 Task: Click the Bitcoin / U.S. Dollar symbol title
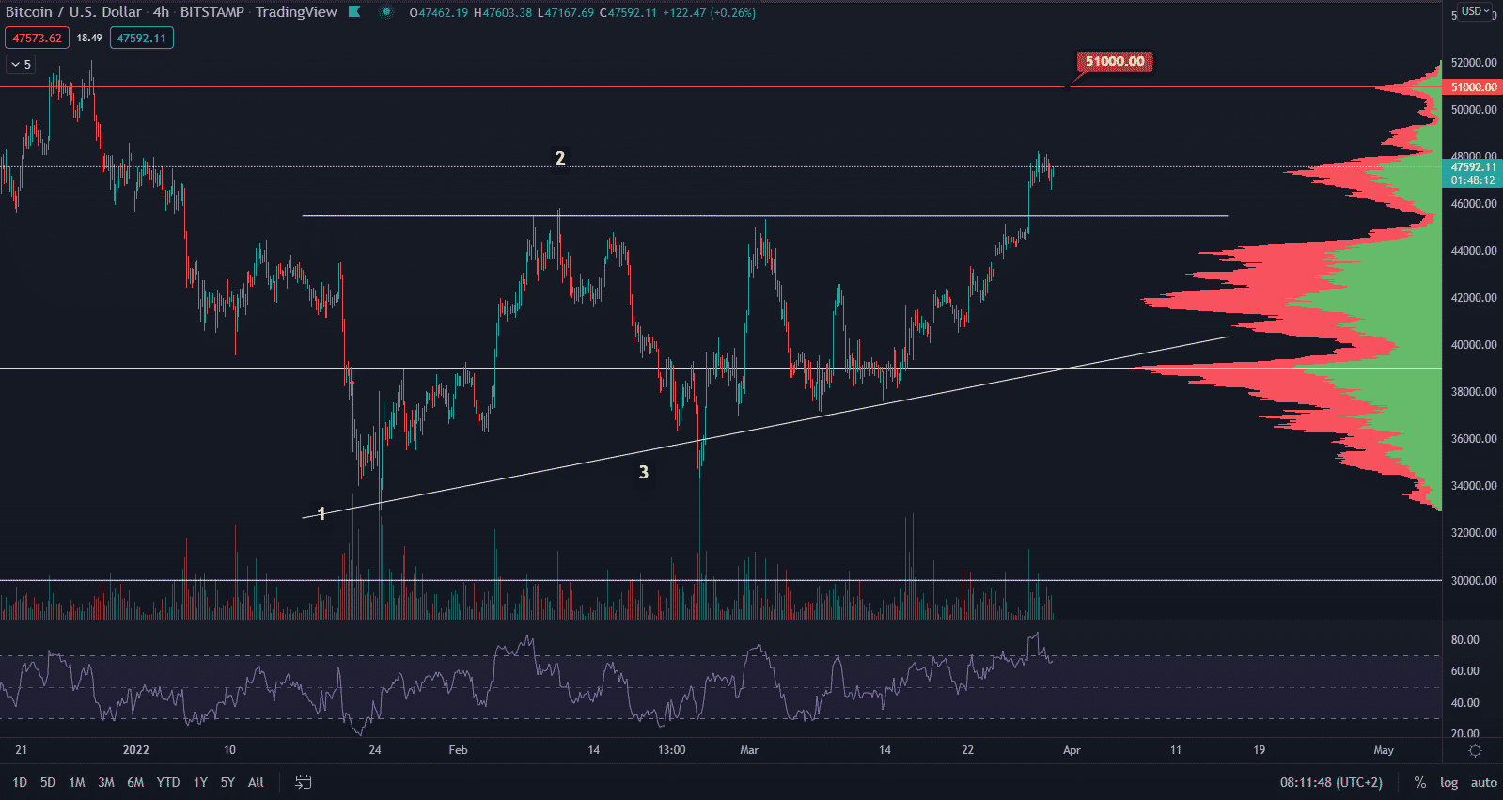pos(73,12)
